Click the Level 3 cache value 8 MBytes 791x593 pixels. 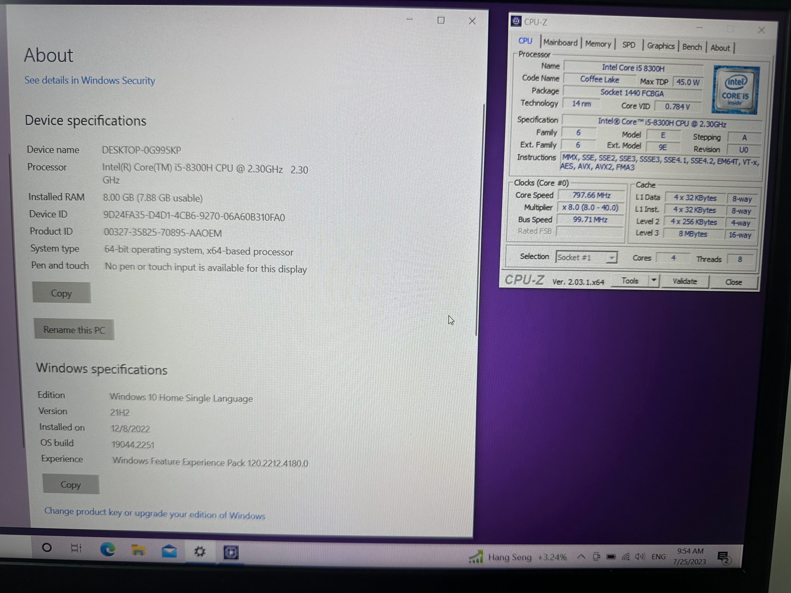[x=693, y=234]
